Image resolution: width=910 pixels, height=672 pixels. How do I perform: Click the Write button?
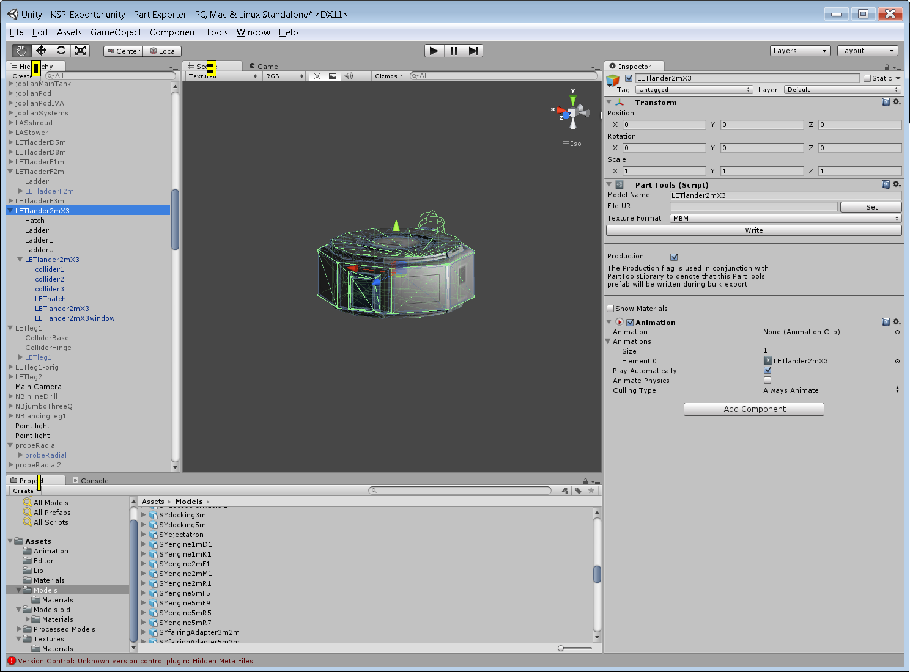754,230
